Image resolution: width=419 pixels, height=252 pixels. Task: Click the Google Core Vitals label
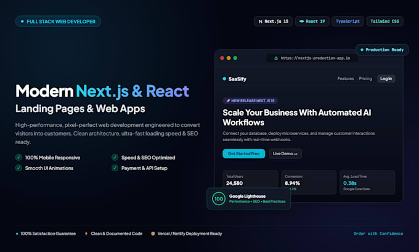[357, 189]
